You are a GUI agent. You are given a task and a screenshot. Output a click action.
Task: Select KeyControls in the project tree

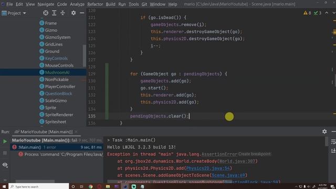tap(56, 58)
